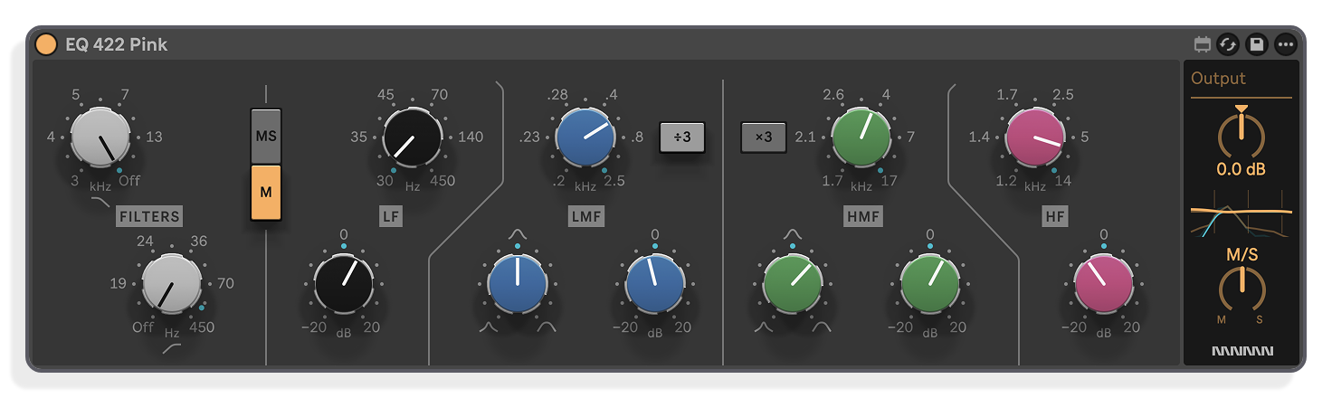
Task: Click the wide bandwidth icon right of green HMF bandwidth knob
Action: tap(822, 327)
